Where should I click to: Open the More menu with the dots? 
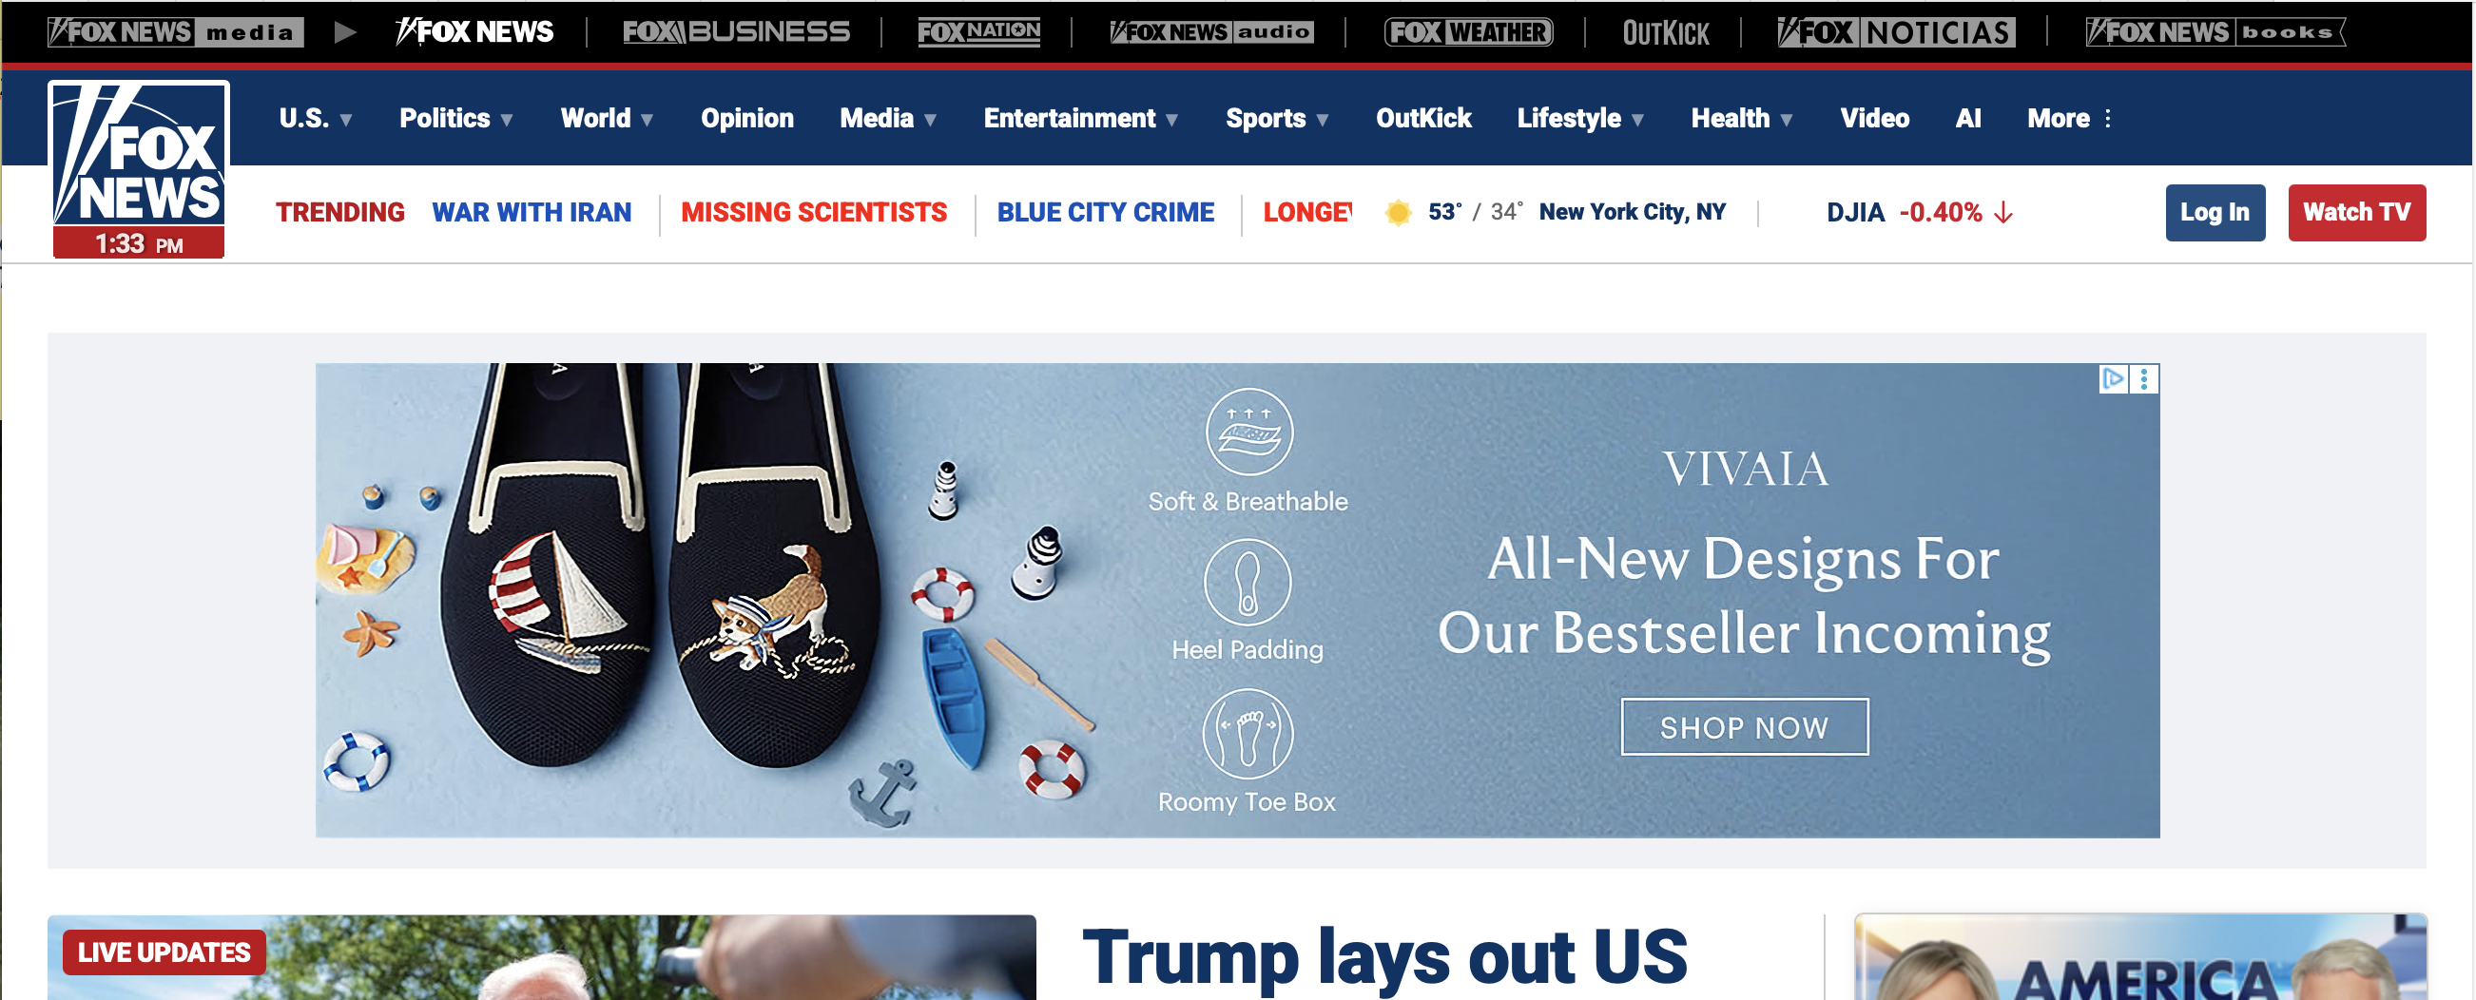[x=2069, y=118]
